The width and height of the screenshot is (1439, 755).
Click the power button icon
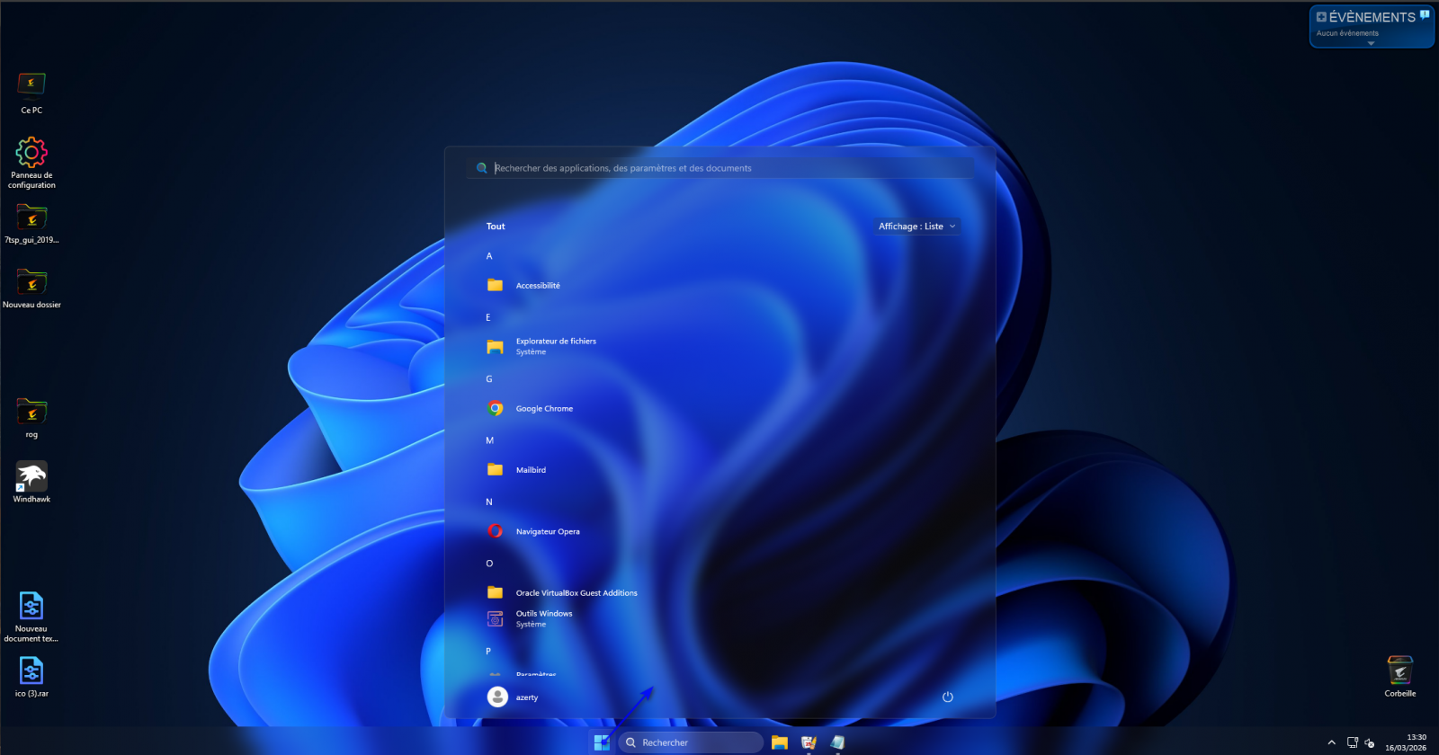tap(947, 697)
